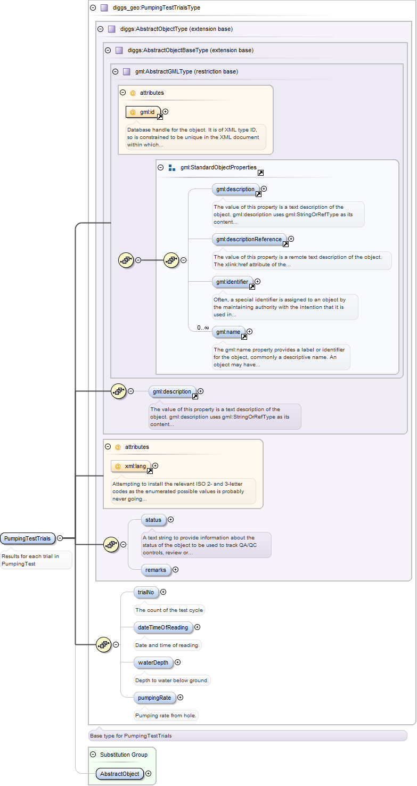Collapse the Substitution Group box

[x=93, y=755]
